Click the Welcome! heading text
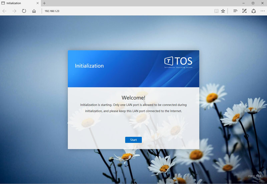Viewport: 267px width, 184px height. pos(133,98)
